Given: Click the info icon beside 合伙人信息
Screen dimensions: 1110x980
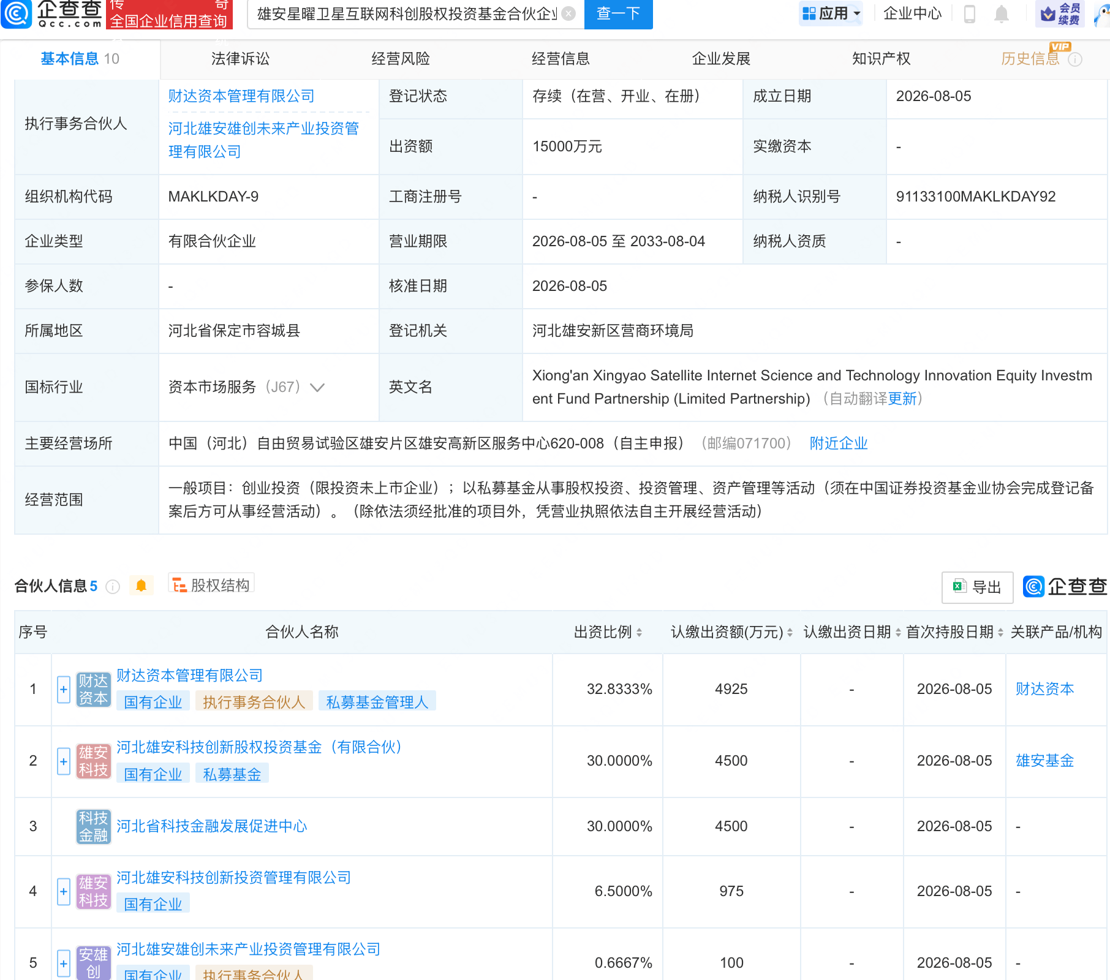Looking at the screenshot, I should click(113, 587).
